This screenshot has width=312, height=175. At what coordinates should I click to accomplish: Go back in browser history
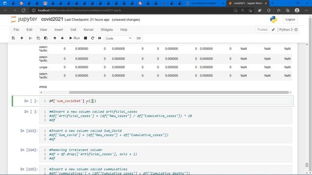point(5,10)
